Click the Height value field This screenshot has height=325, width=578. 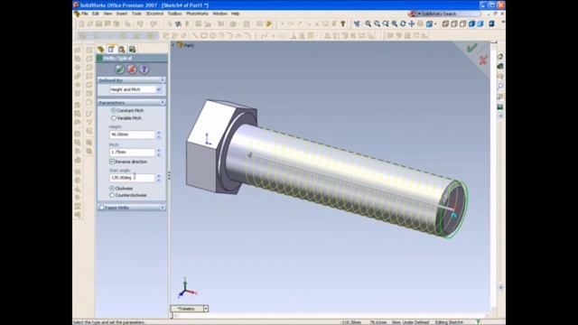(x=132, y=135)
